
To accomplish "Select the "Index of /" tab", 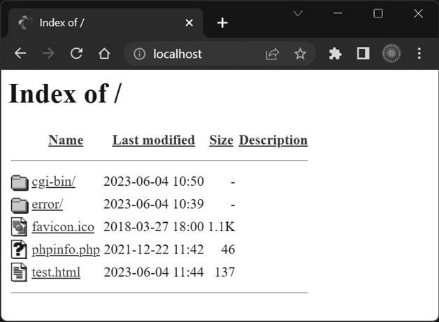I will tap(98, 23).
